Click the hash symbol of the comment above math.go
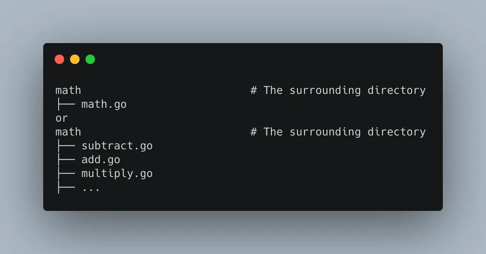This screenshot has height=254, width=486. pyautogui.click(x=253, y=90)
